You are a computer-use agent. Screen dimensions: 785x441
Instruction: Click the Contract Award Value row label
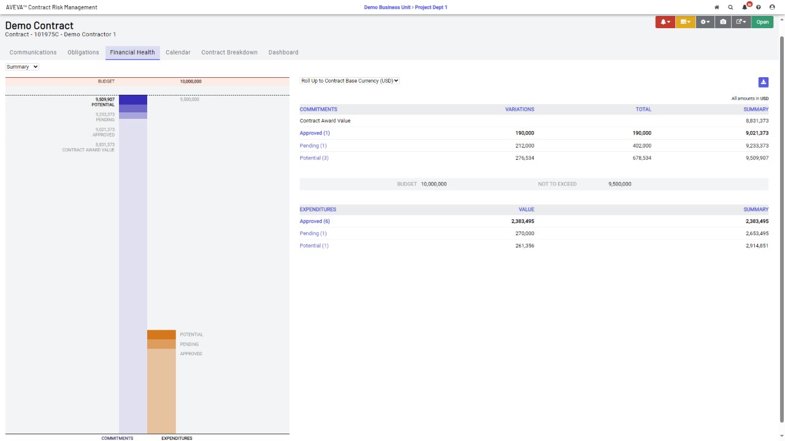[325, 121]
